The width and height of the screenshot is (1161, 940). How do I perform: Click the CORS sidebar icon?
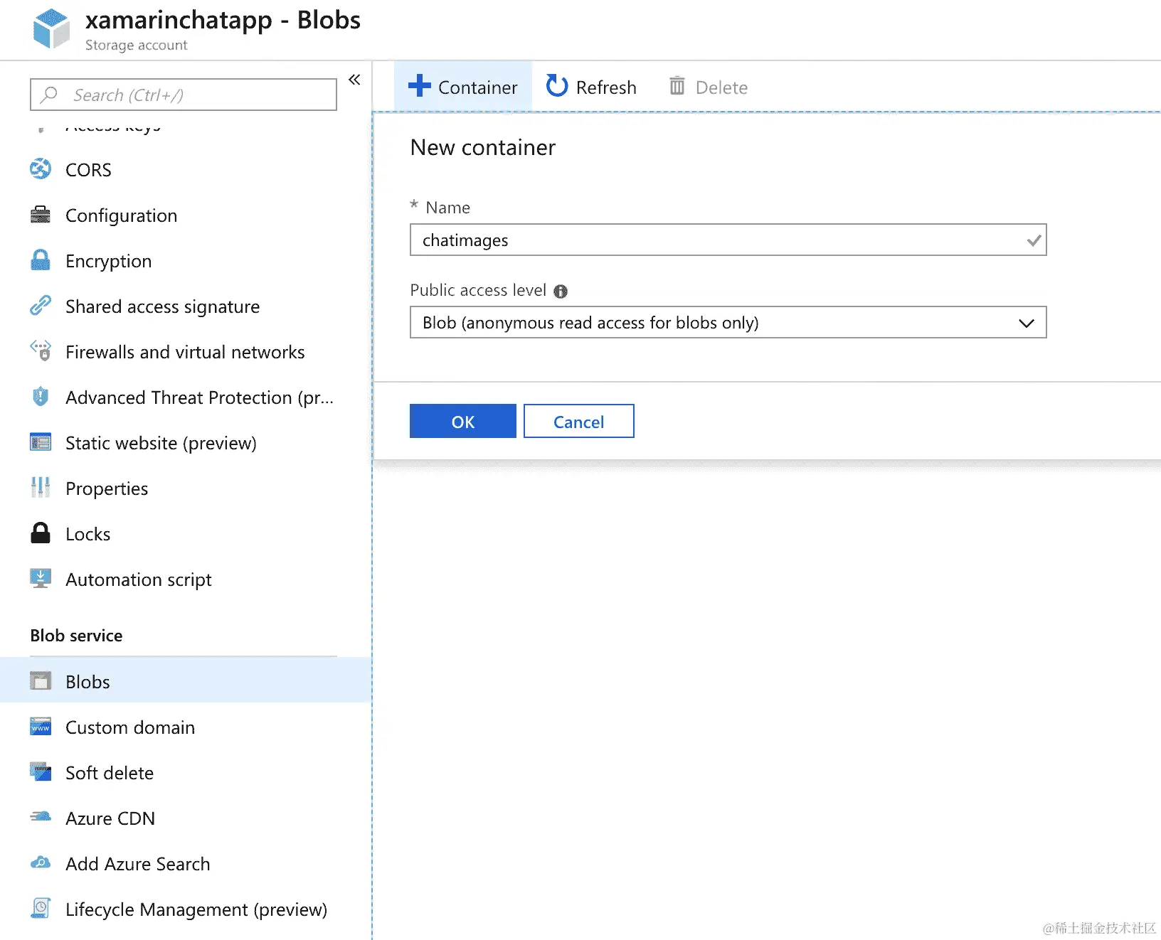tap(41, 169)
